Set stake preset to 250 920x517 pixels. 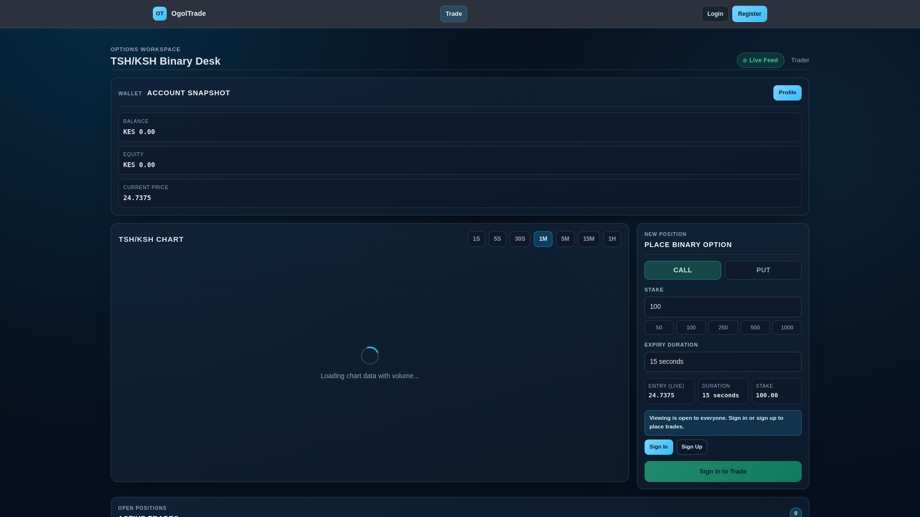[723, 327]
